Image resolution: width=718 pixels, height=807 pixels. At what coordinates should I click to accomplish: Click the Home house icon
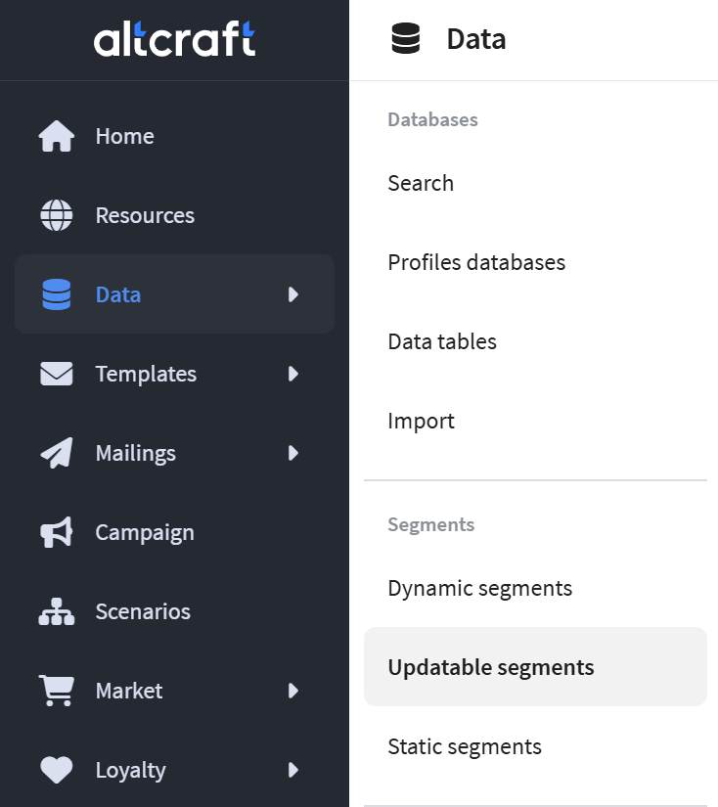point(56,136)
